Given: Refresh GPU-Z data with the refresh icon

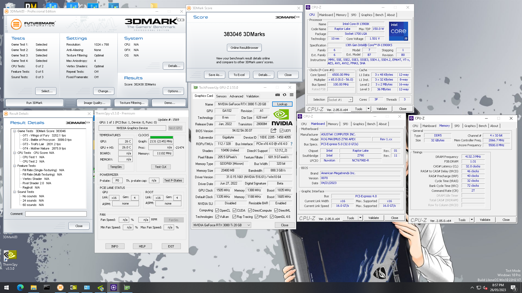Looking at the screenshot, I should pos(284,95).
